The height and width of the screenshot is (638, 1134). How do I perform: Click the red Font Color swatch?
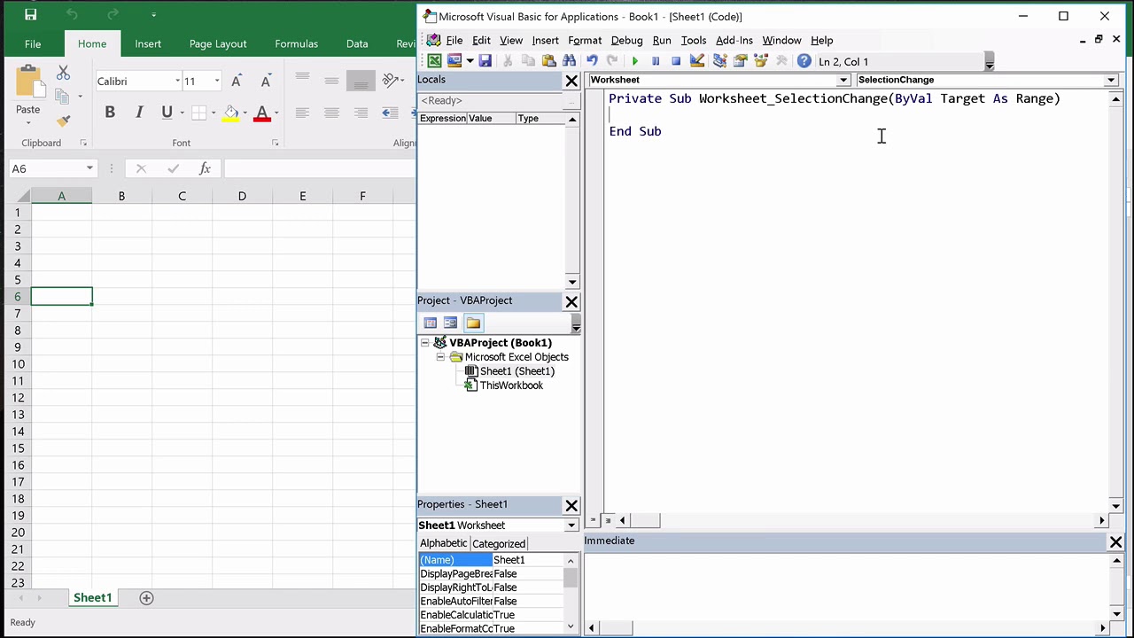[262, 113]
